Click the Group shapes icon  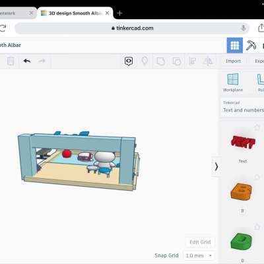pyautogui.click(x=160, y=61)
